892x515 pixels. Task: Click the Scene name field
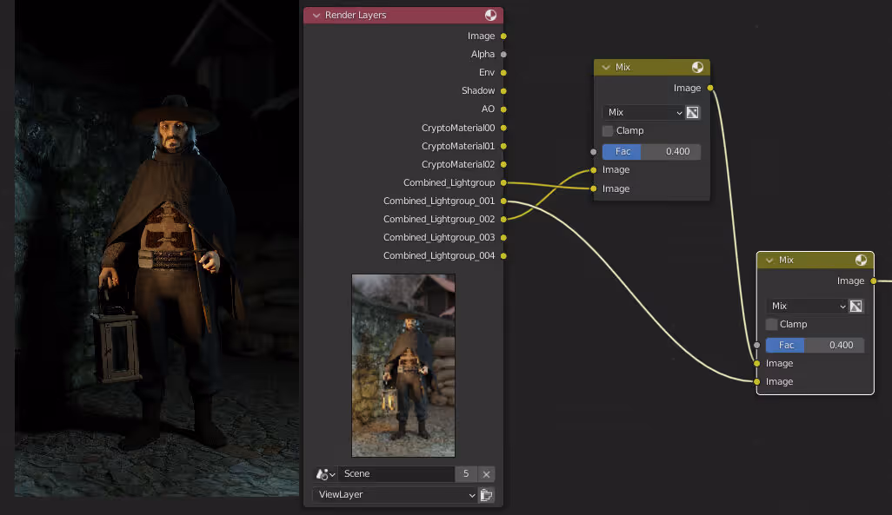tap(396, 474)
